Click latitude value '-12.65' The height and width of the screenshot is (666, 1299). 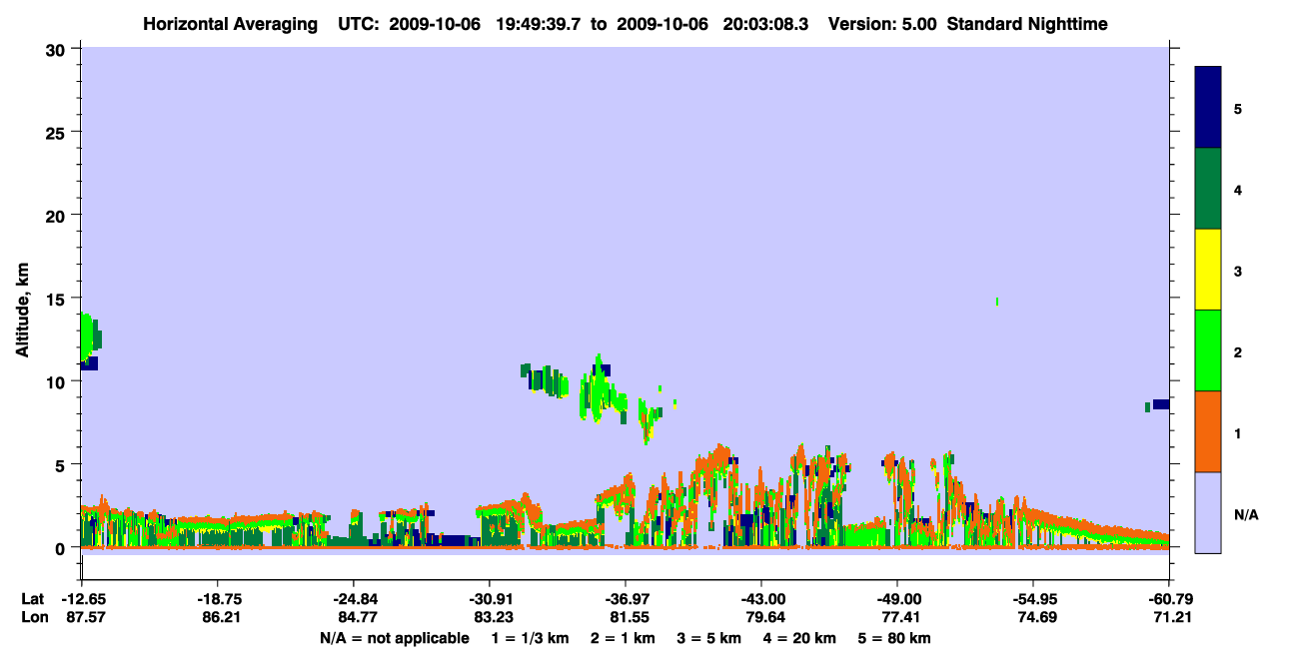pyautogui.click(x=82, y=599)
